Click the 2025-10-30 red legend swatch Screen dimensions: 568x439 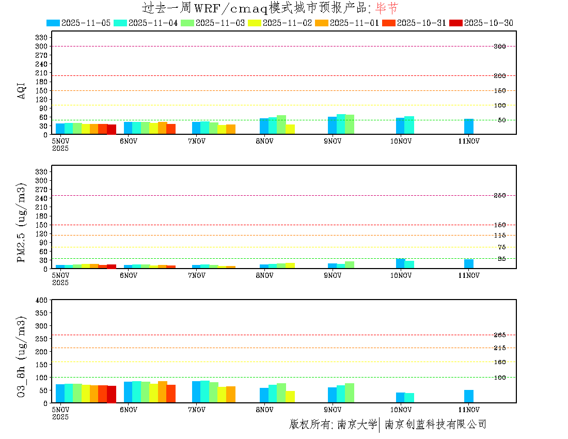click(x=456, y=23)
